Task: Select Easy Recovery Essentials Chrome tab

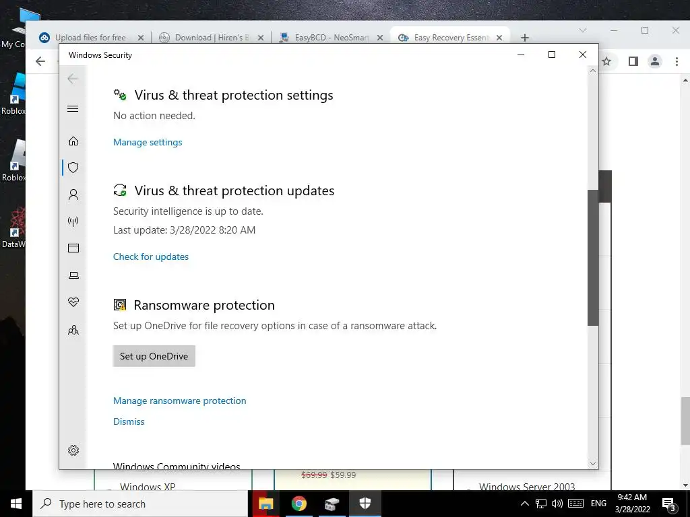Action: pos(449,38)
